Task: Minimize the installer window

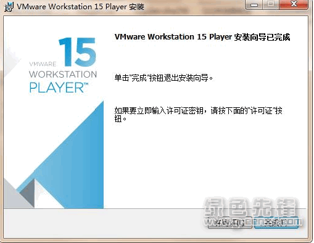Action: (x=254, y=4)
